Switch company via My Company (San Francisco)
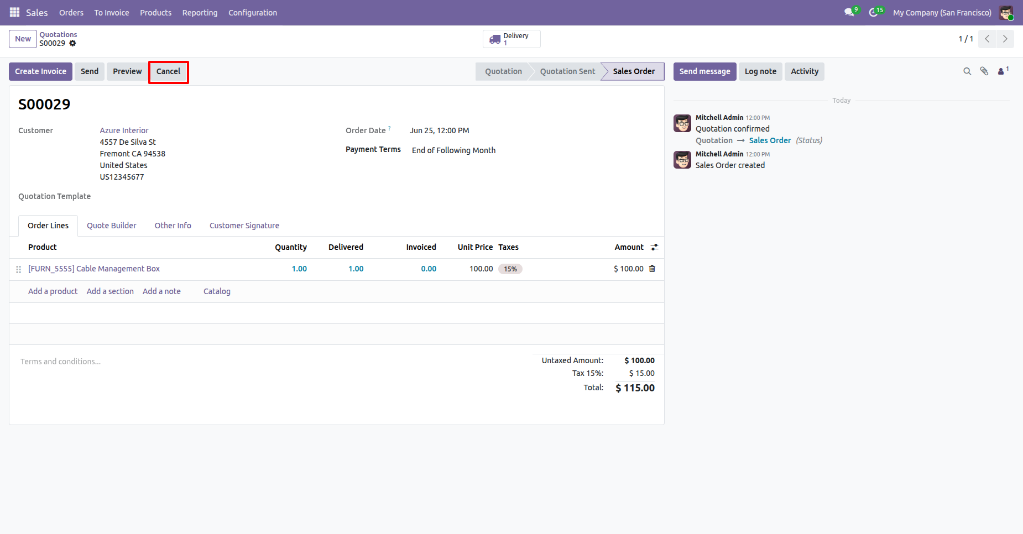The height and width of the screenshot is (534, 1023). (x=942, y=12)
